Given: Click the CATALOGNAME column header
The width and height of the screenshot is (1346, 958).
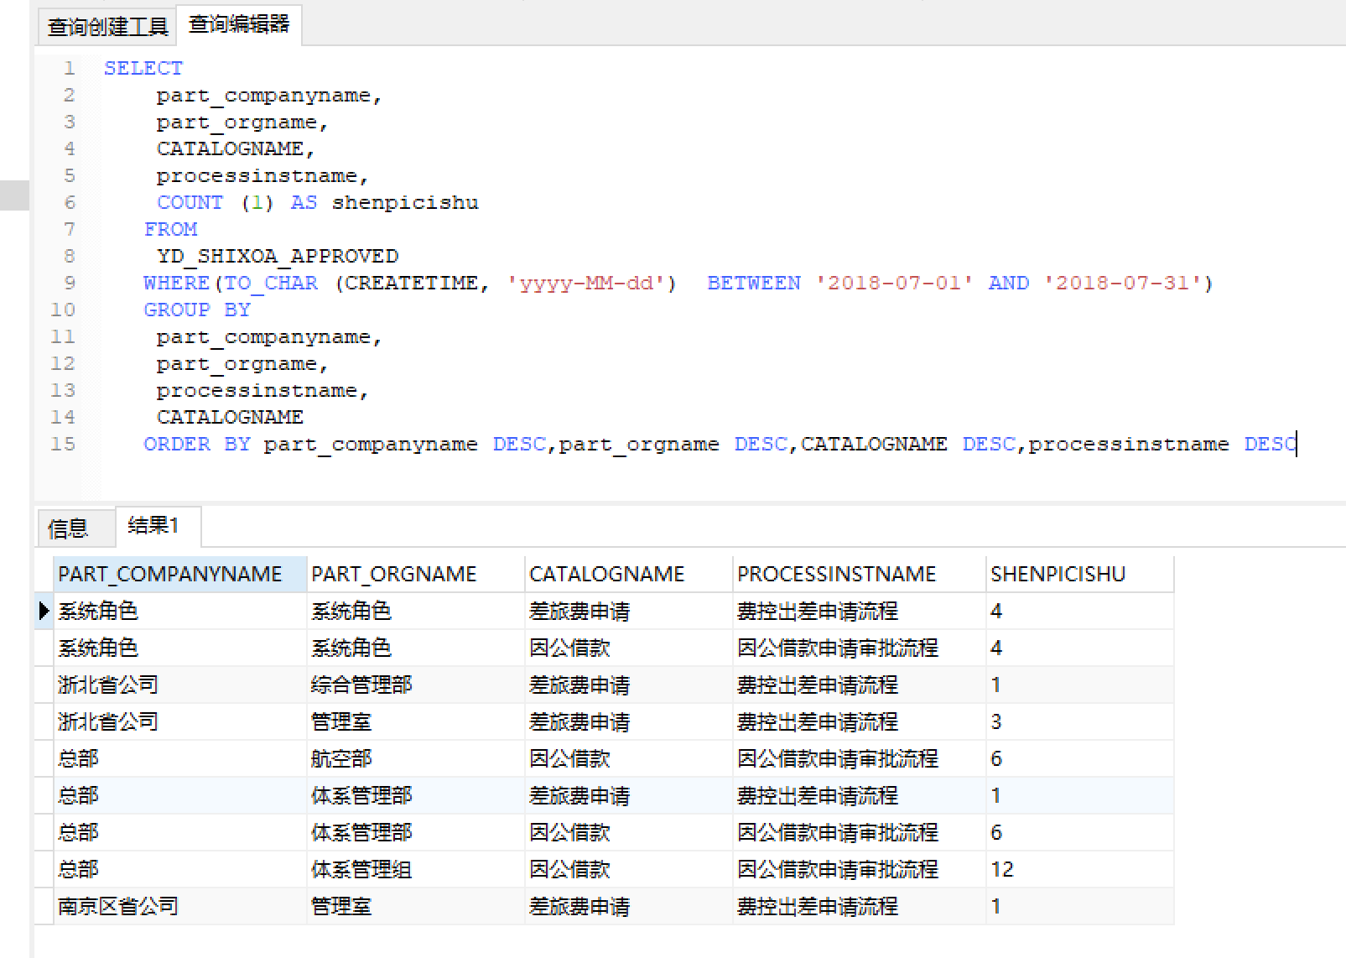Looking at the screenshot, I should [x=606, y=574].
